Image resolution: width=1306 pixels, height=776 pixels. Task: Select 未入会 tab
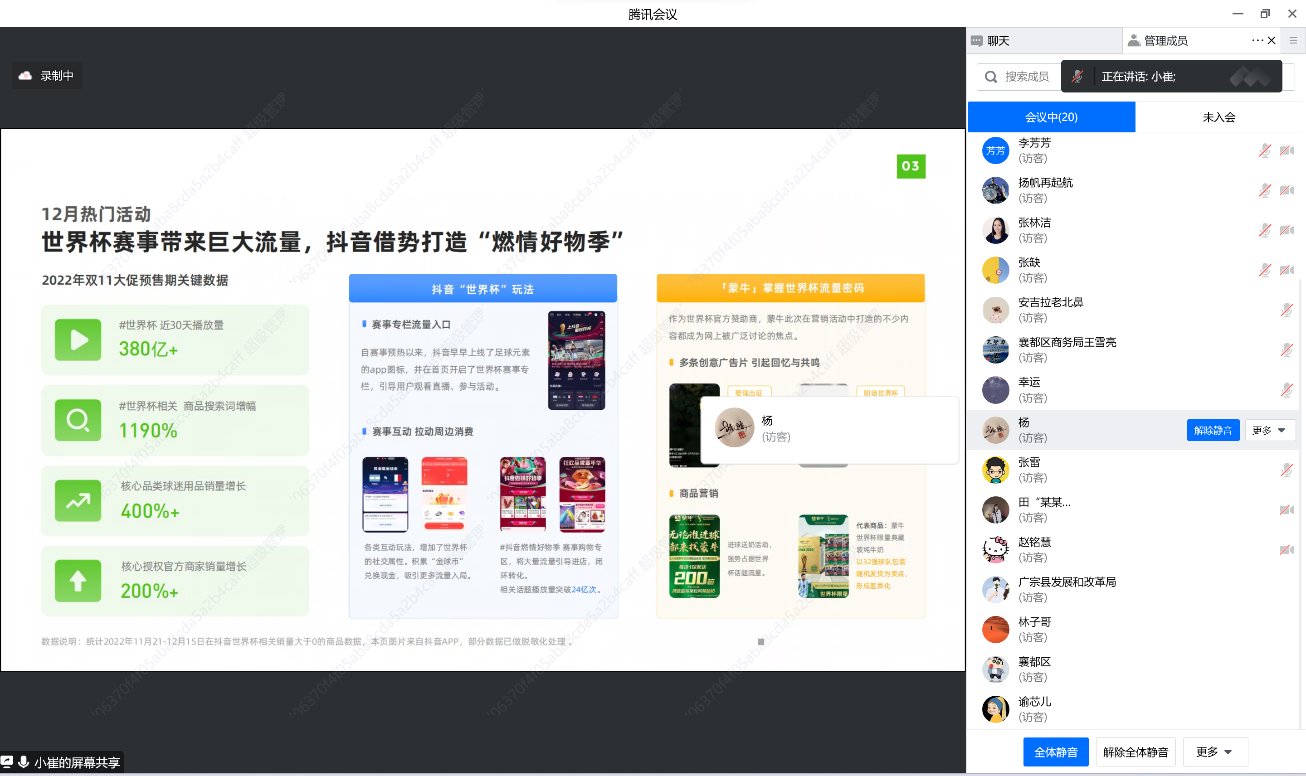[1218, 117]
